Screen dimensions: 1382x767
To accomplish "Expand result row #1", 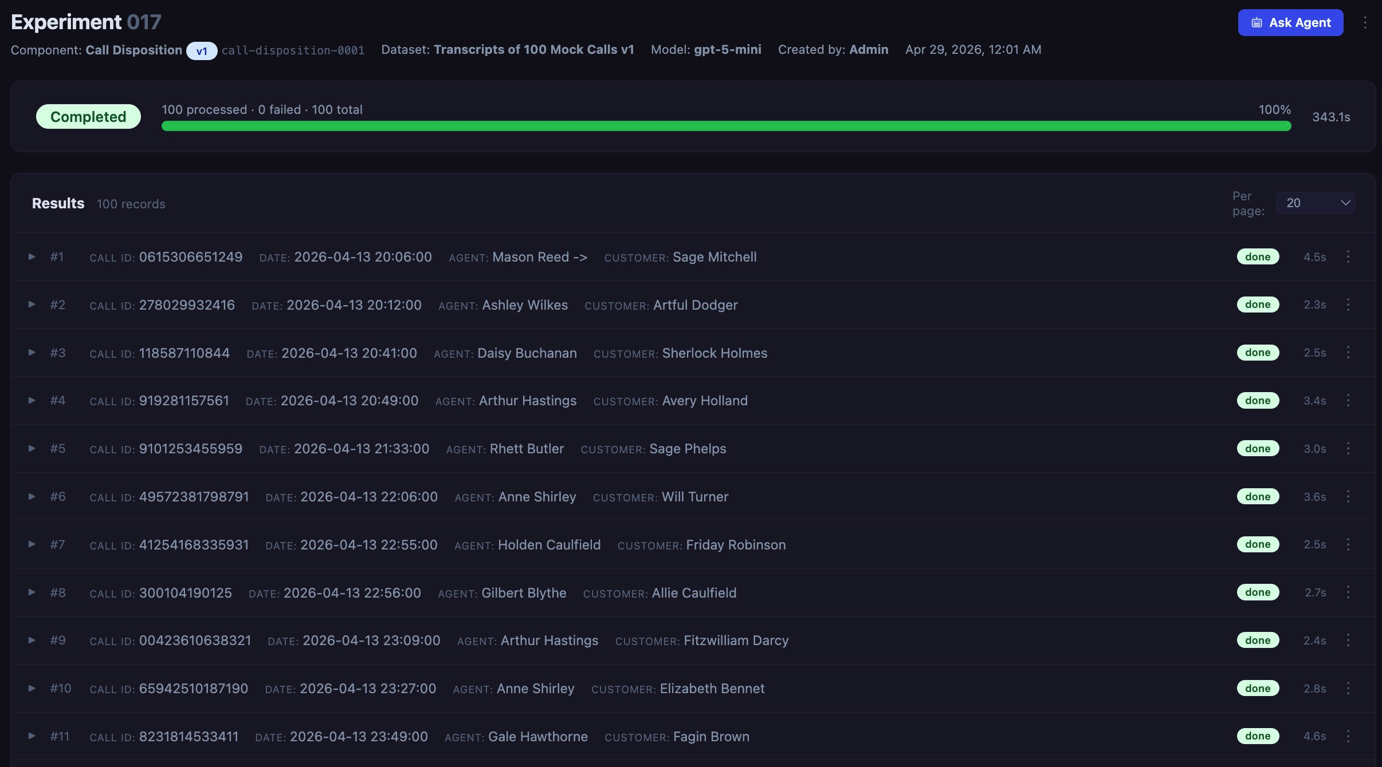I will click(32, 257).
